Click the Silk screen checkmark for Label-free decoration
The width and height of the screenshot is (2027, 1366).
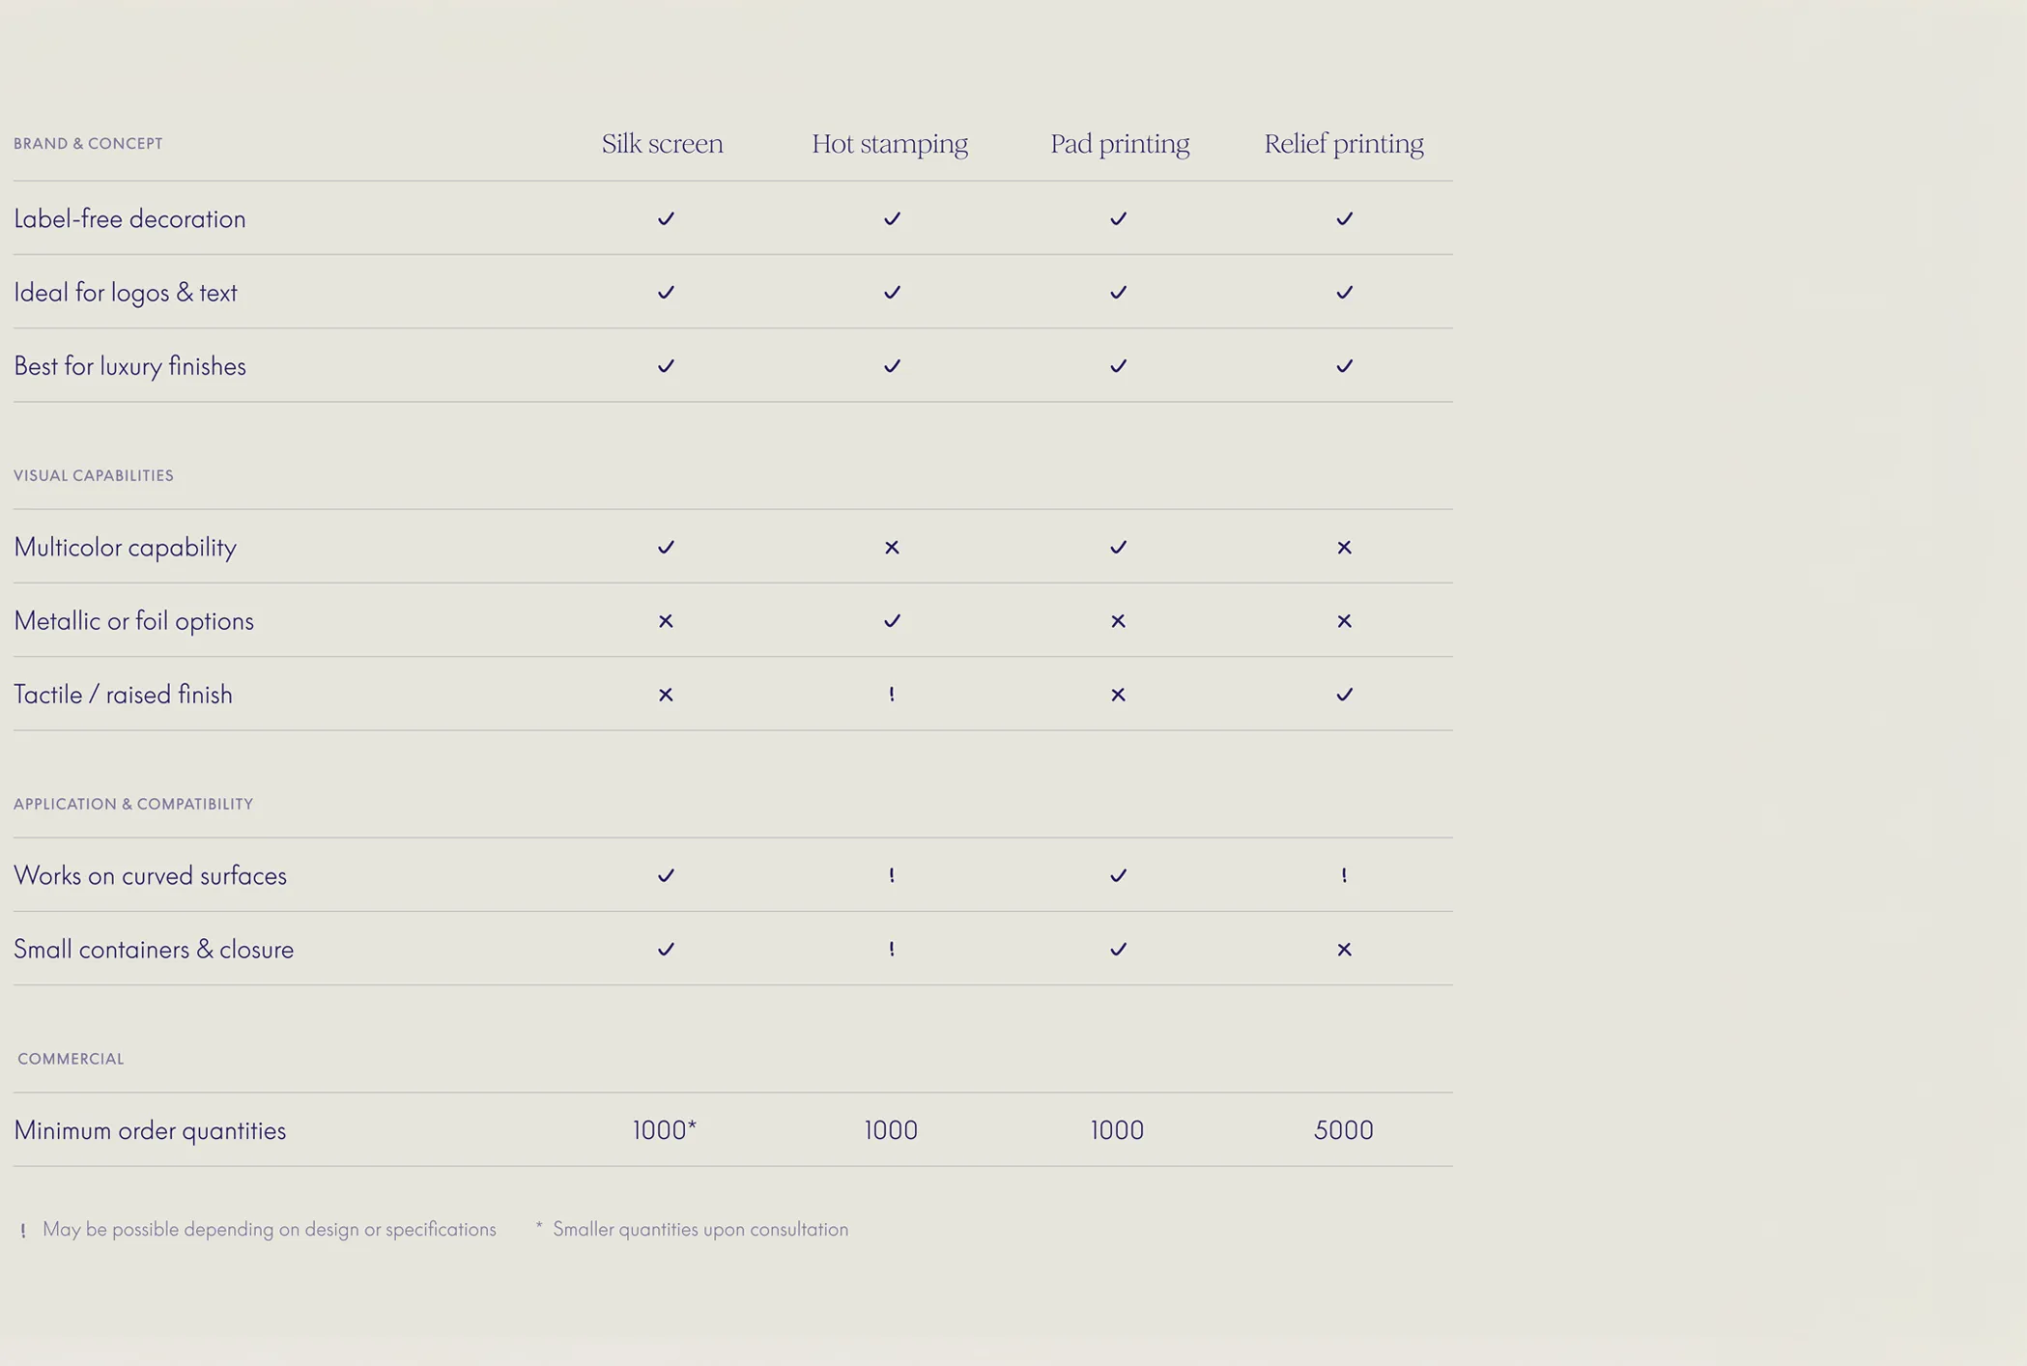666,218
